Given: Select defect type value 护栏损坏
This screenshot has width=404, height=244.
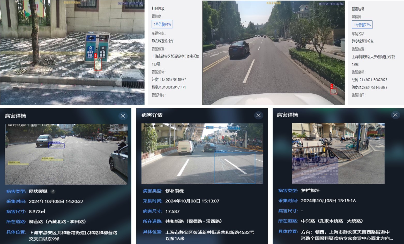Looking at the screenshot, I should point(310,191).
